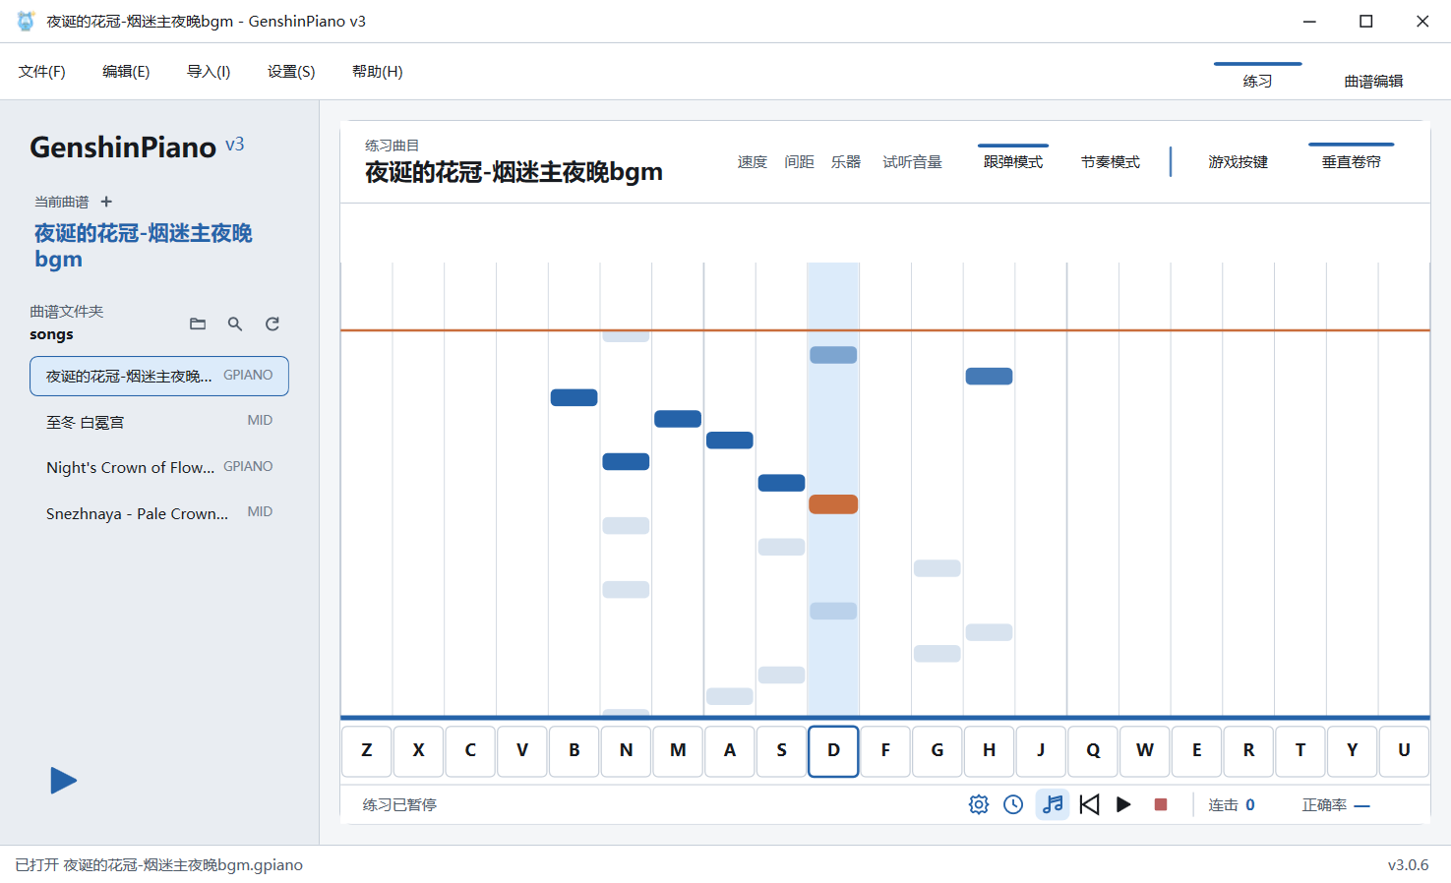Select Night's Crown of Flow... song
Screen dimensions: 1451x883
click(x=159, y=467)
